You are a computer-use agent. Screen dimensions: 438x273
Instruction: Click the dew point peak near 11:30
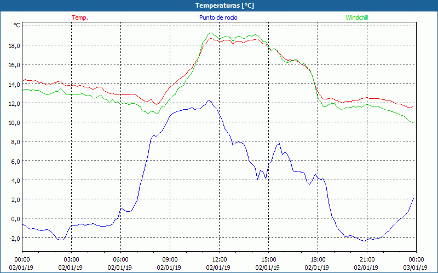(209, 100)
